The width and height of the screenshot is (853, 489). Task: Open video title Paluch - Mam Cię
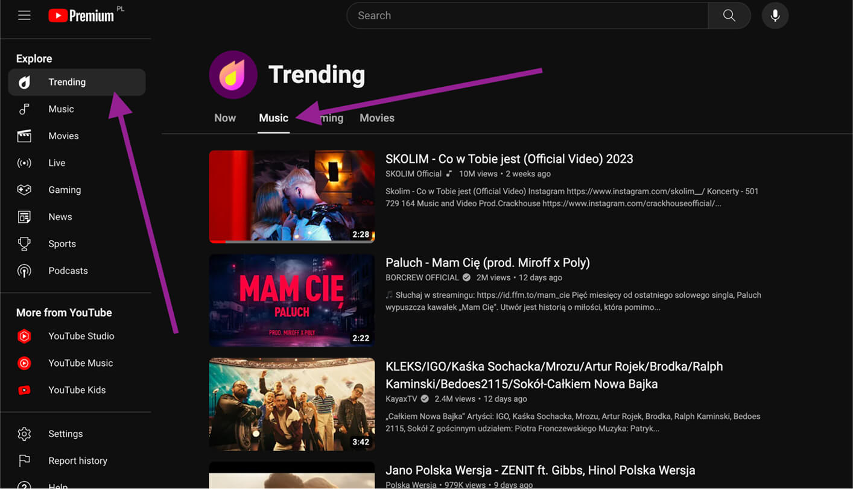click(487, 263)
